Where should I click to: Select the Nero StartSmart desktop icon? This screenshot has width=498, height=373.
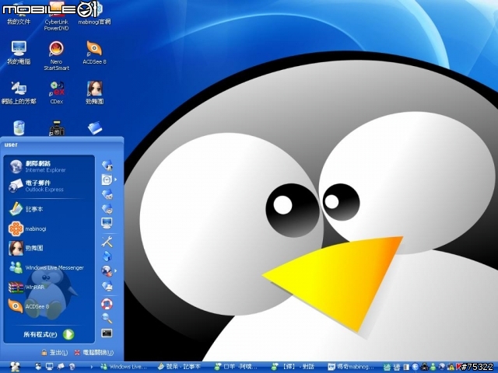click(56, 56)
